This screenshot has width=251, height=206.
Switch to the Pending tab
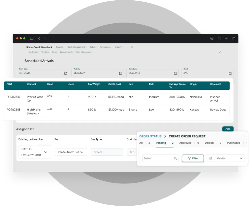pos(161,143)
